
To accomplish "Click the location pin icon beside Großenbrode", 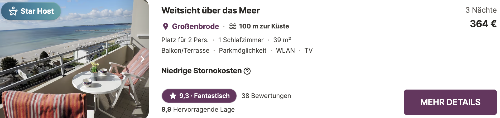I will (x=166, y=26).
